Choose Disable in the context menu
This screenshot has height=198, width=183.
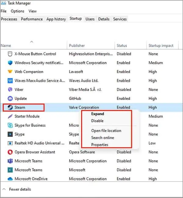[x=97, y=121]
